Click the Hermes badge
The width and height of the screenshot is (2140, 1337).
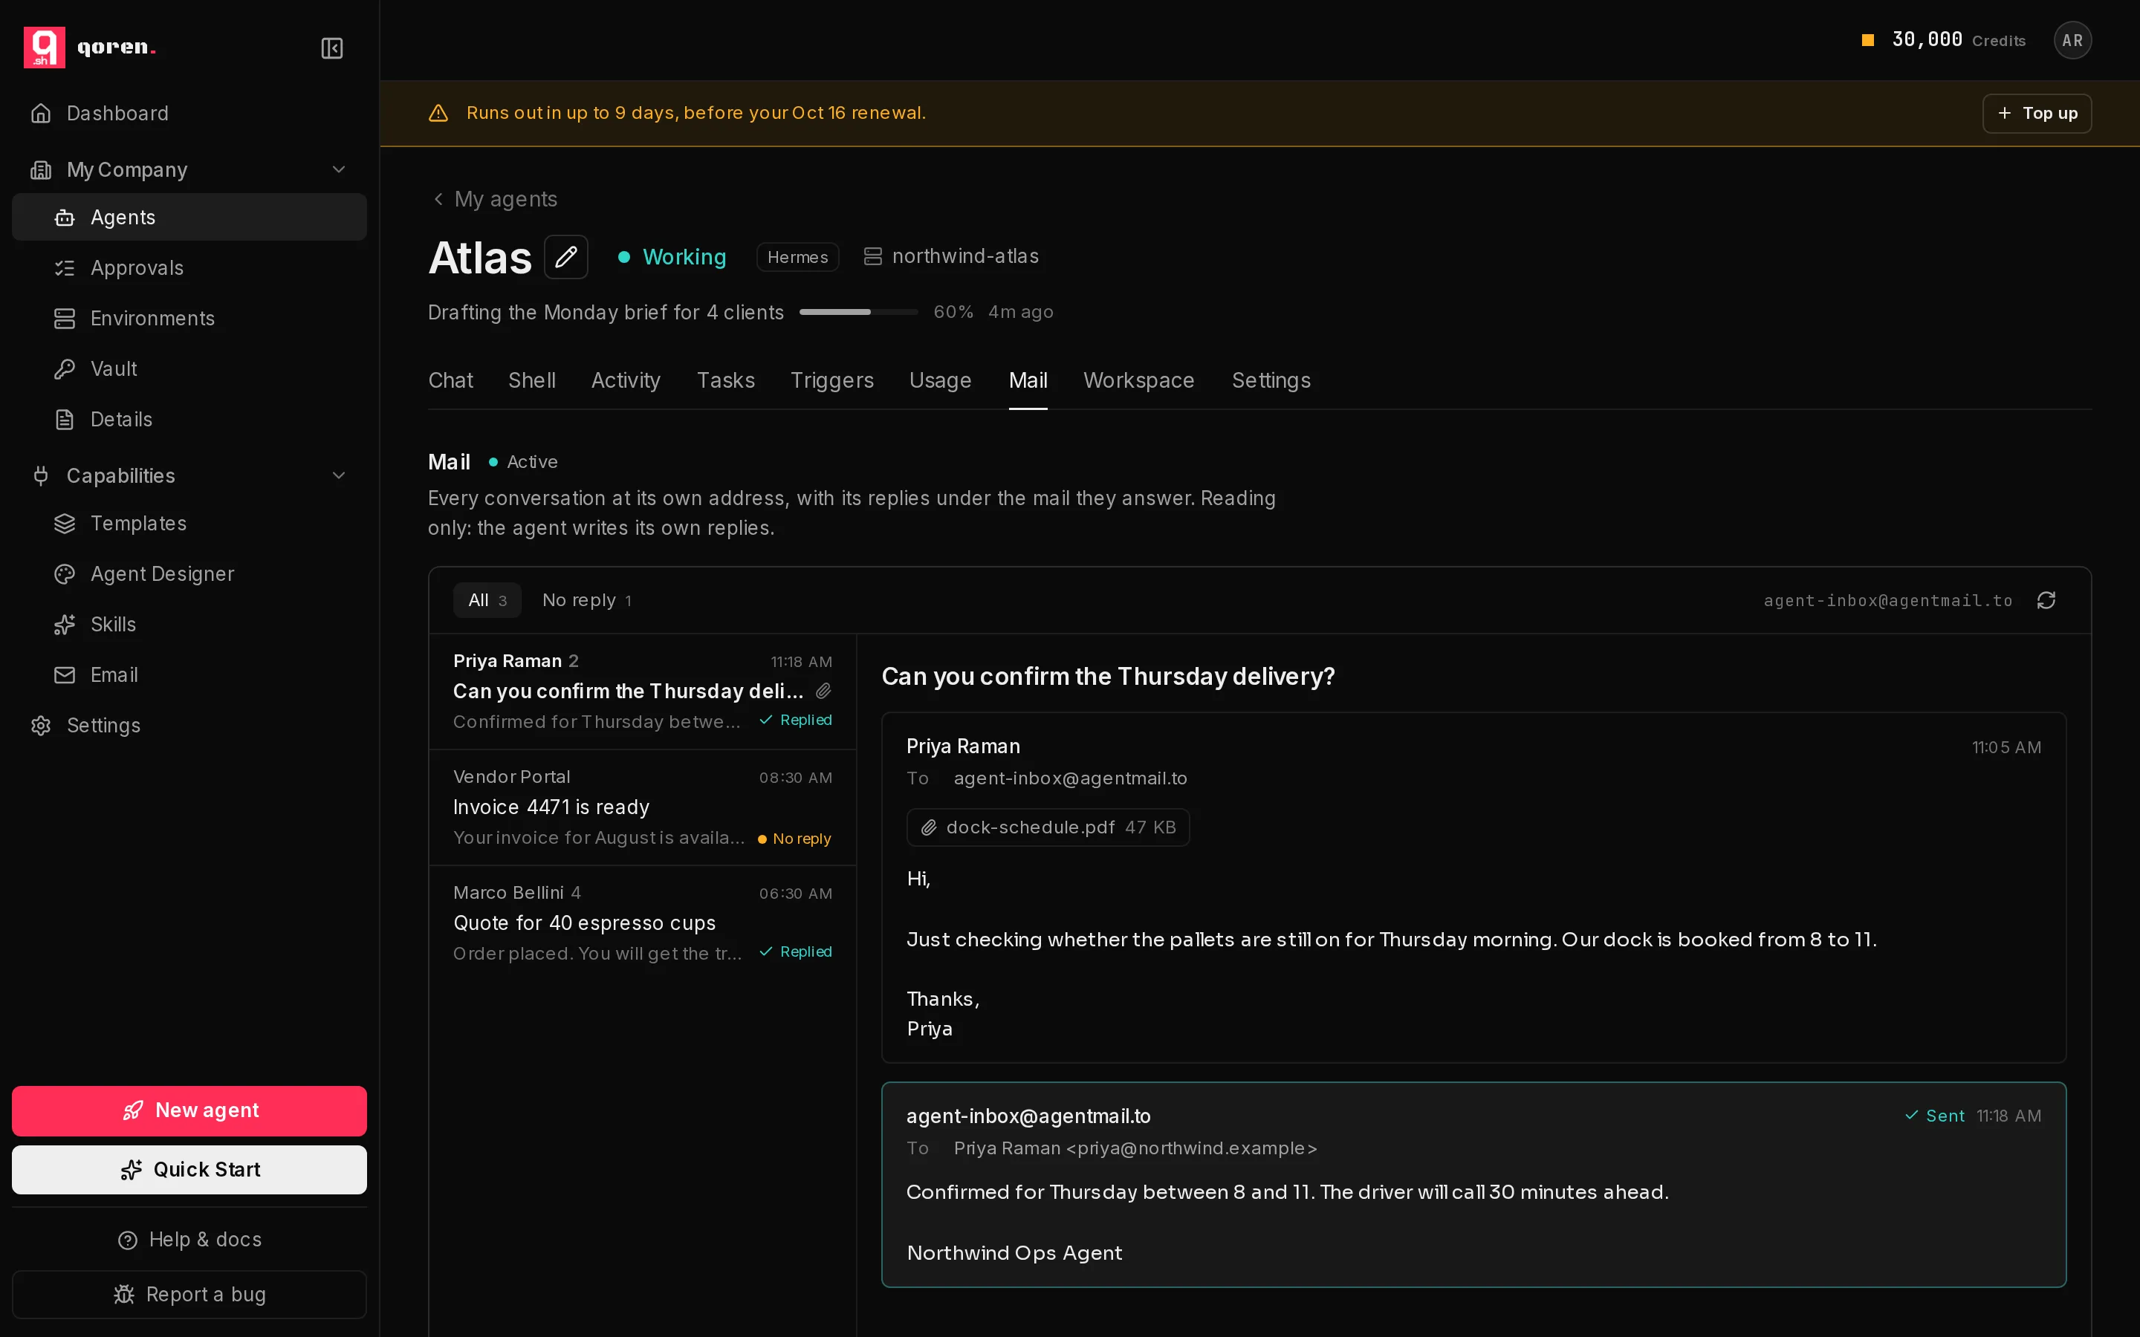pyautogui.click(x=797, y=257)
